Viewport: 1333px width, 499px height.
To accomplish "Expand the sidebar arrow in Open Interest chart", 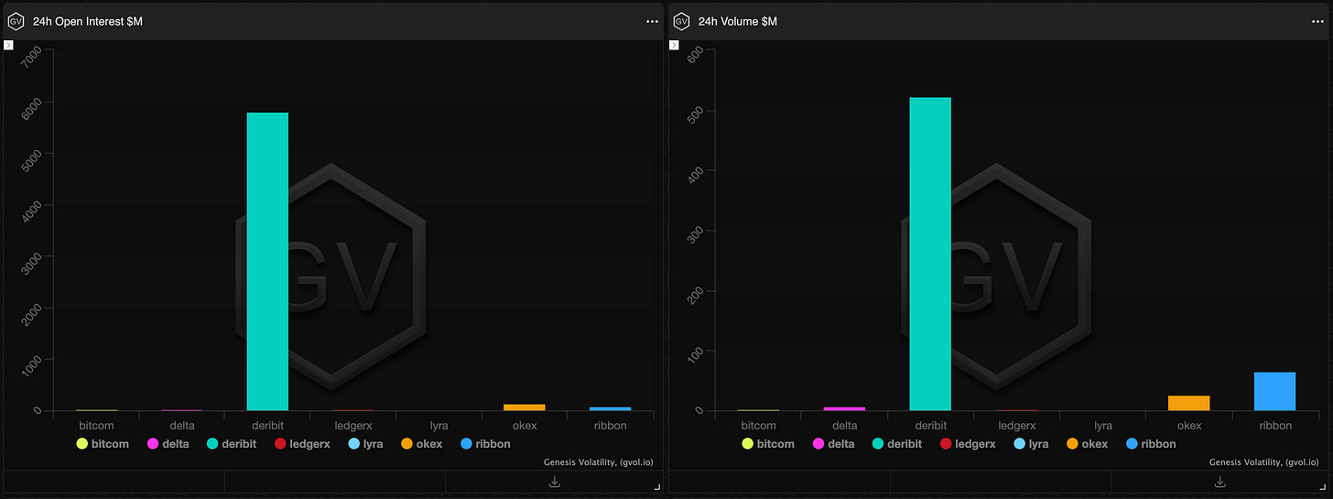I will pos(9,44).
